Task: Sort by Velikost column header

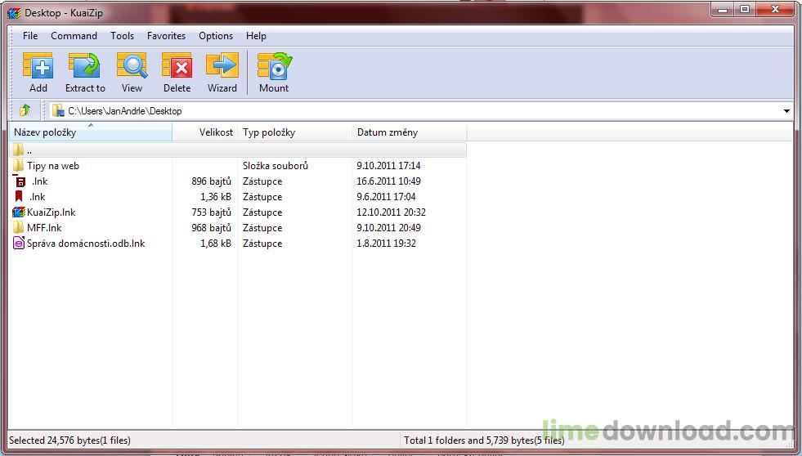Action: (x=205, y=132)
